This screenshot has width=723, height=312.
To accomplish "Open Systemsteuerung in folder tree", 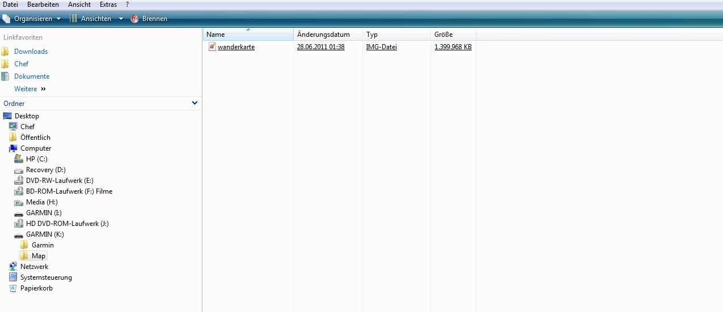I will click(x=46, y=277).
